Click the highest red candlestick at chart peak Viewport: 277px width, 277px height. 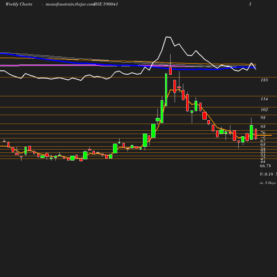click(170, 71)
